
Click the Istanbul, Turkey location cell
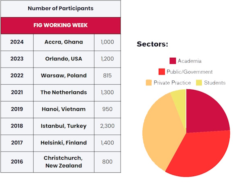point(64,126)
